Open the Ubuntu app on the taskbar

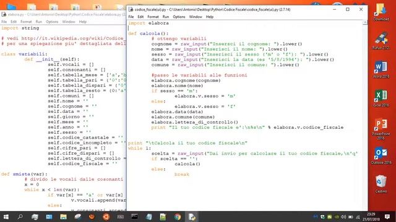tap(106, 216)
